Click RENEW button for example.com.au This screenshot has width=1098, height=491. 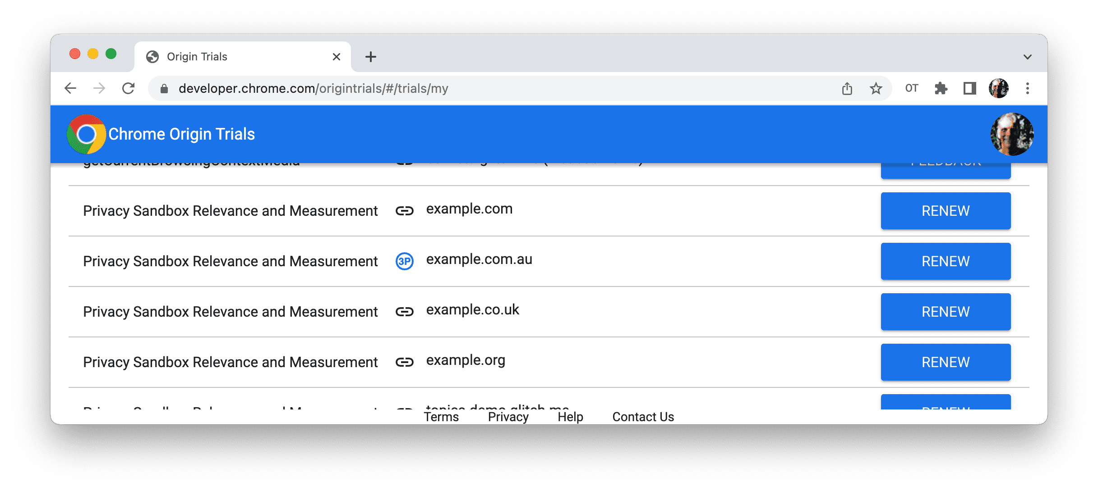pos(946,262)
